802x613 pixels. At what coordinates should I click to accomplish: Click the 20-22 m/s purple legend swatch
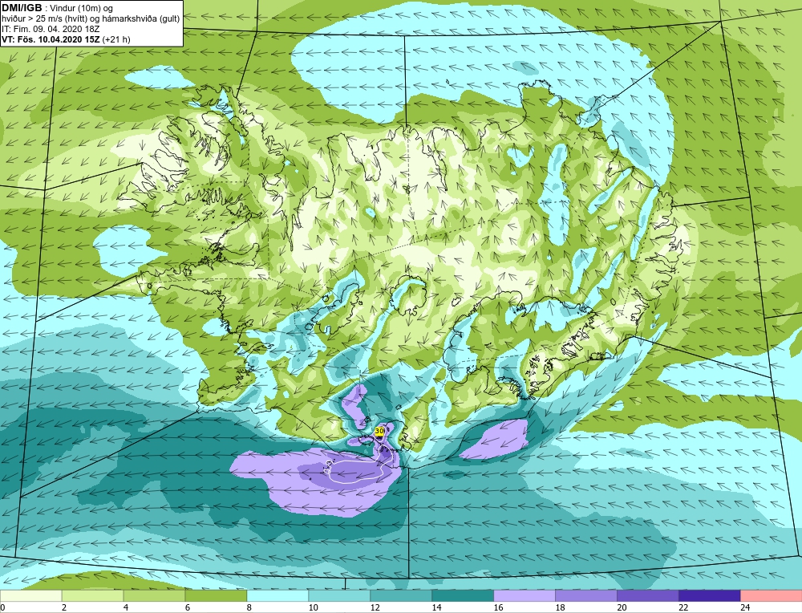click(647, 596)
